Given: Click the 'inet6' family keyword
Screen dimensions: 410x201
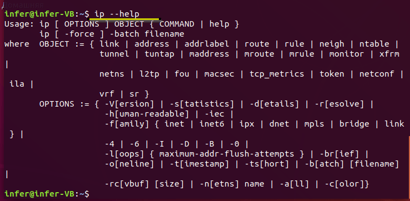Looking at the screenshot, I should tap(212, 124).
